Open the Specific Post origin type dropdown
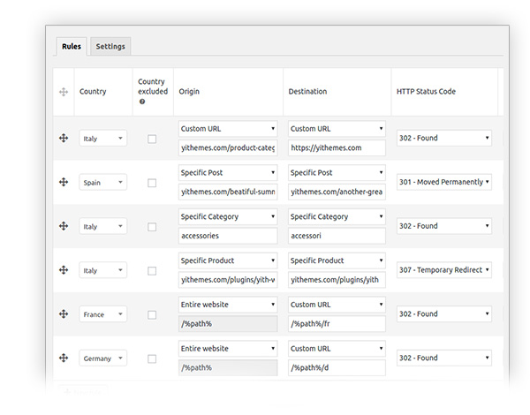 pyautogui.click(x=228, y=173)
